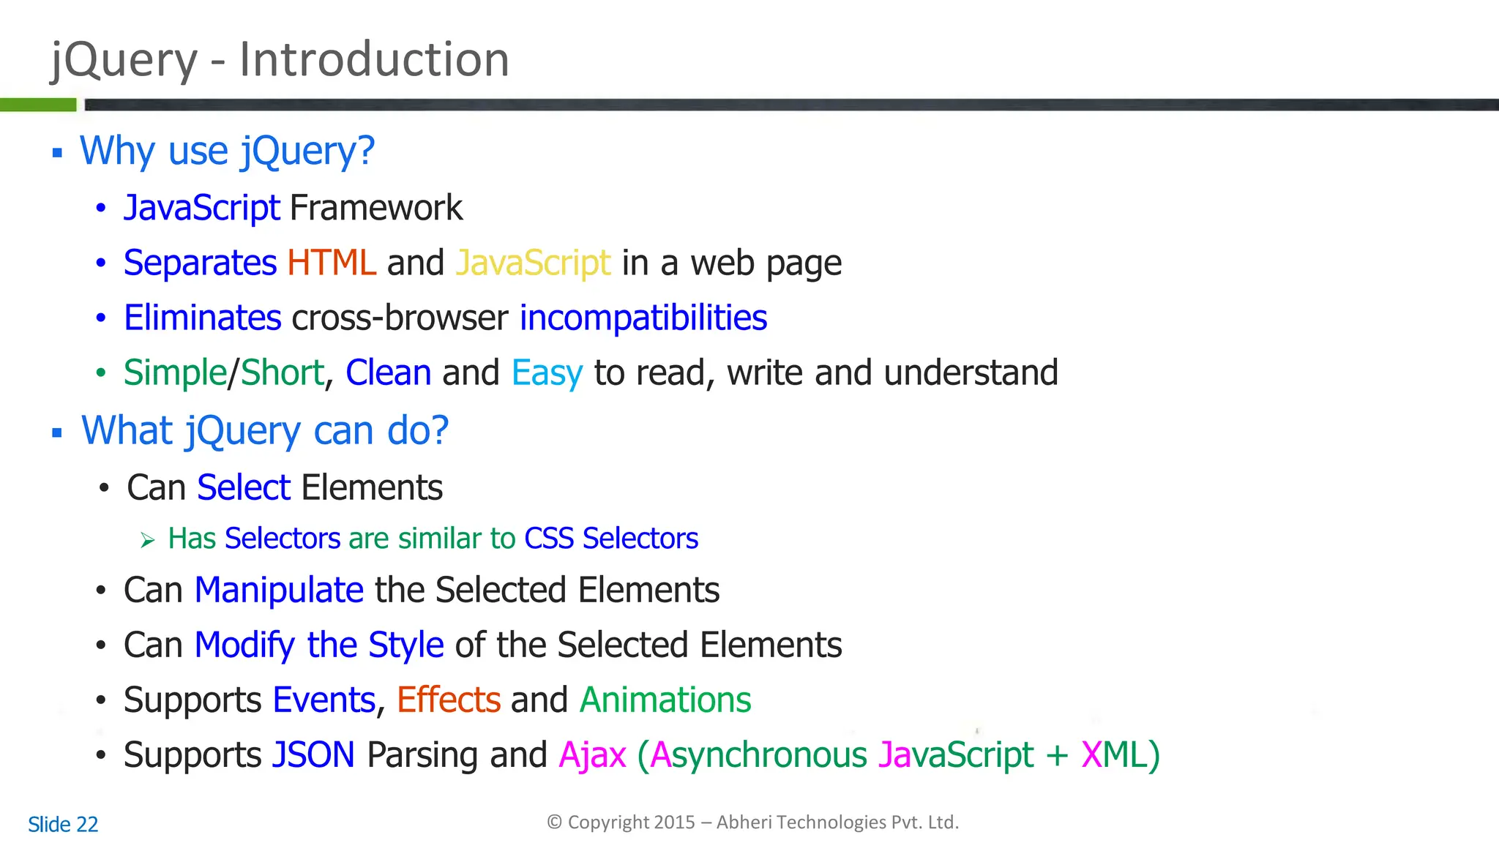
Task: Click the red word 'HTML'
Action: [x=332, y=263]
